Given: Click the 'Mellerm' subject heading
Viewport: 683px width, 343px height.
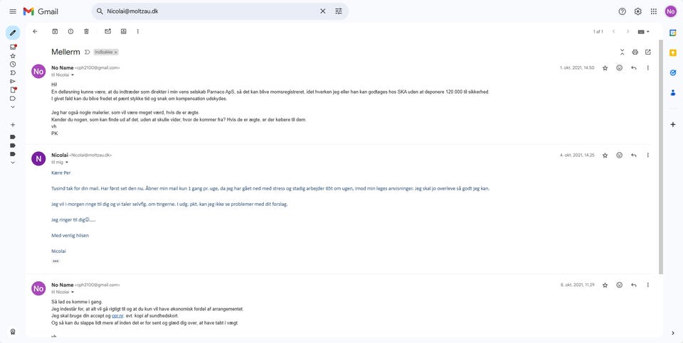Looking at the screenshot, I should pyautogui.click(x=65, y=52).
